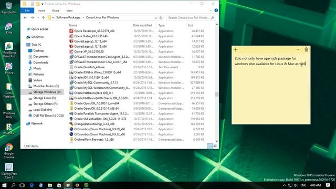The height and width of the screenshot is (189, 336).
Task: Go back in File Explorer
Action: coord(25,17)
